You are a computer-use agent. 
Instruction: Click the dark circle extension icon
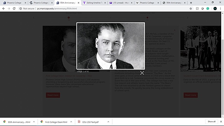(202, 8)
